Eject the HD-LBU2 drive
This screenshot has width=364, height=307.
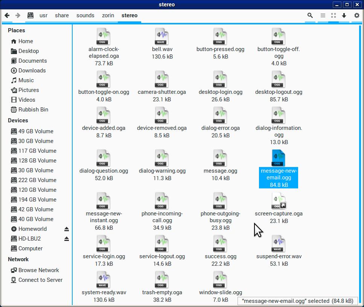67,239
